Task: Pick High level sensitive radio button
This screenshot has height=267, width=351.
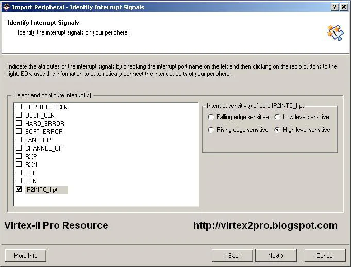Action: (x=277, y=130)
